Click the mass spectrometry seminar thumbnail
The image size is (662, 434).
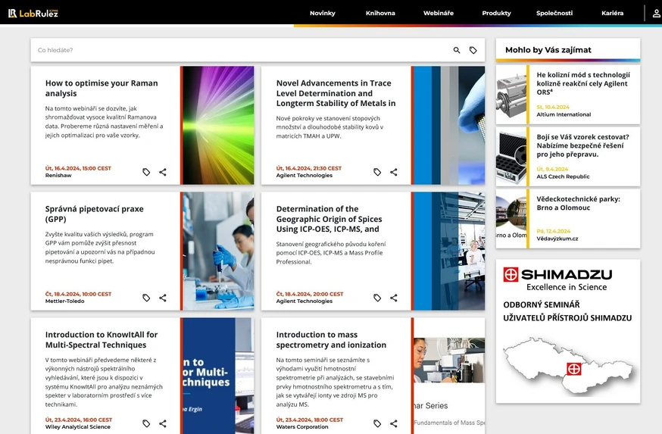[449, 376]
